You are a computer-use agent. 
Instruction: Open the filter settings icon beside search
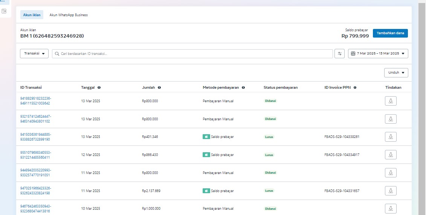click(x=339, y=54)
